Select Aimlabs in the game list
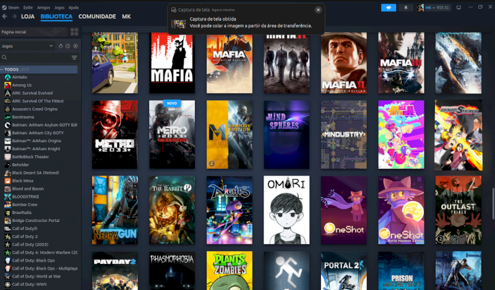495x290 pixels. click(19, 77)
